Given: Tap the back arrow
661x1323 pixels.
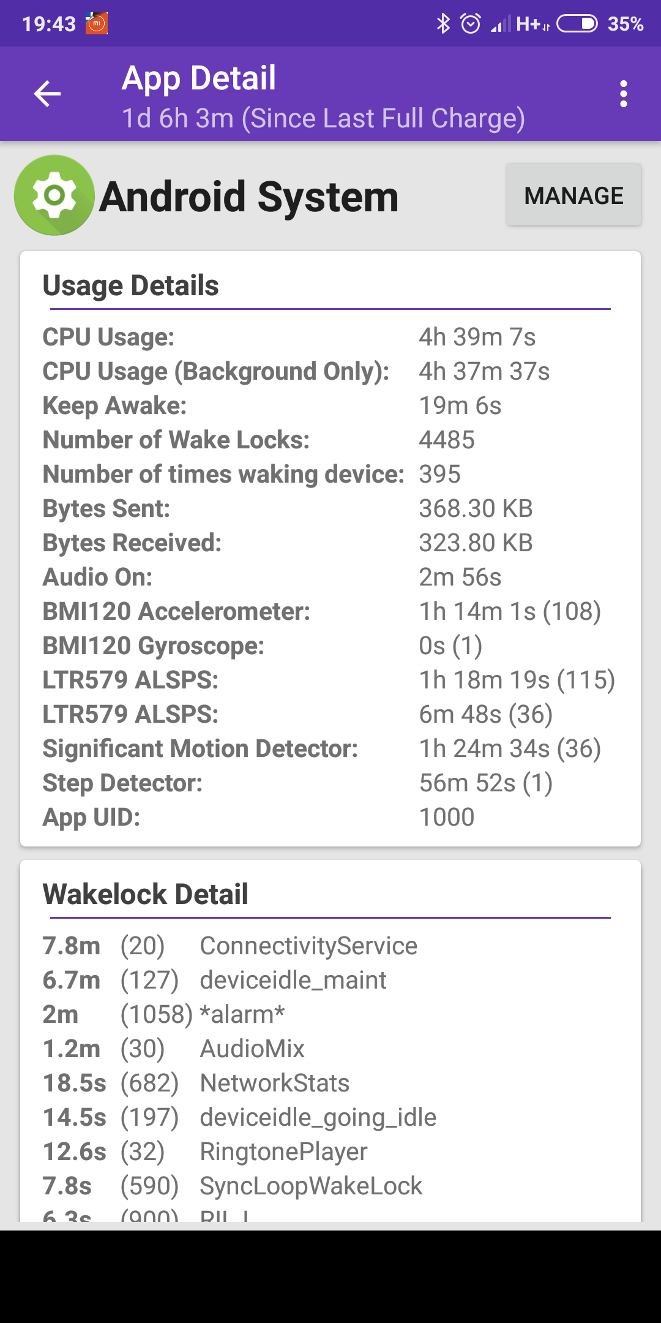Looking at the screenshot, I should [x=47, y=94].
